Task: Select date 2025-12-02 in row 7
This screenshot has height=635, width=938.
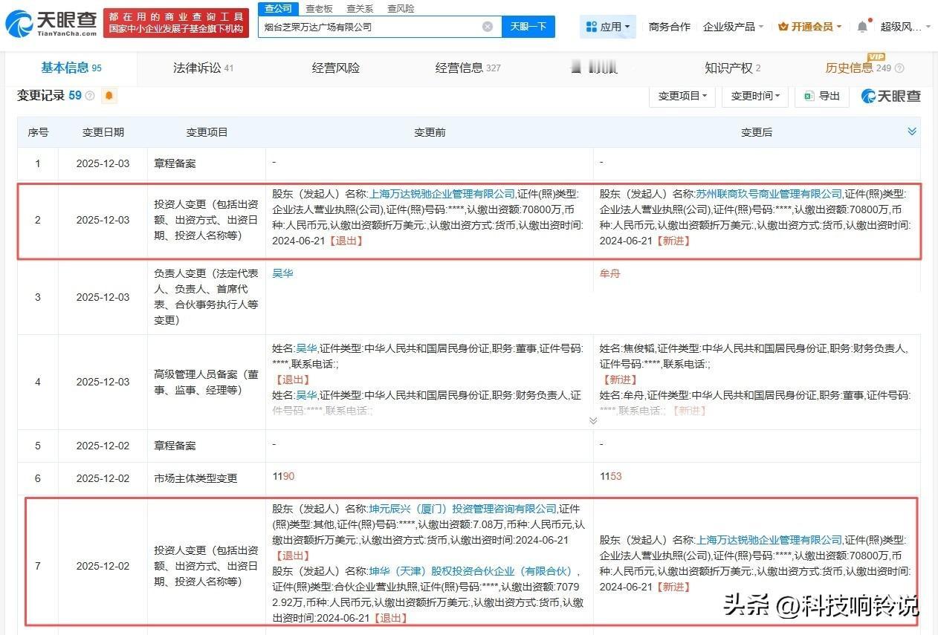Action: tap(103, 566)
